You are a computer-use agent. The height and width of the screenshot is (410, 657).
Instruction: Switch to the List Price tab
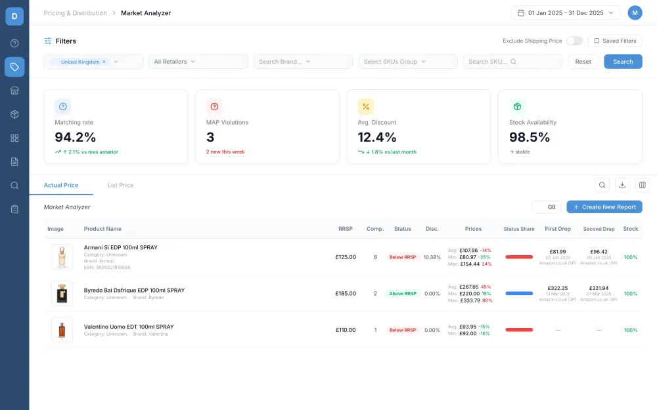coord(121,185)
